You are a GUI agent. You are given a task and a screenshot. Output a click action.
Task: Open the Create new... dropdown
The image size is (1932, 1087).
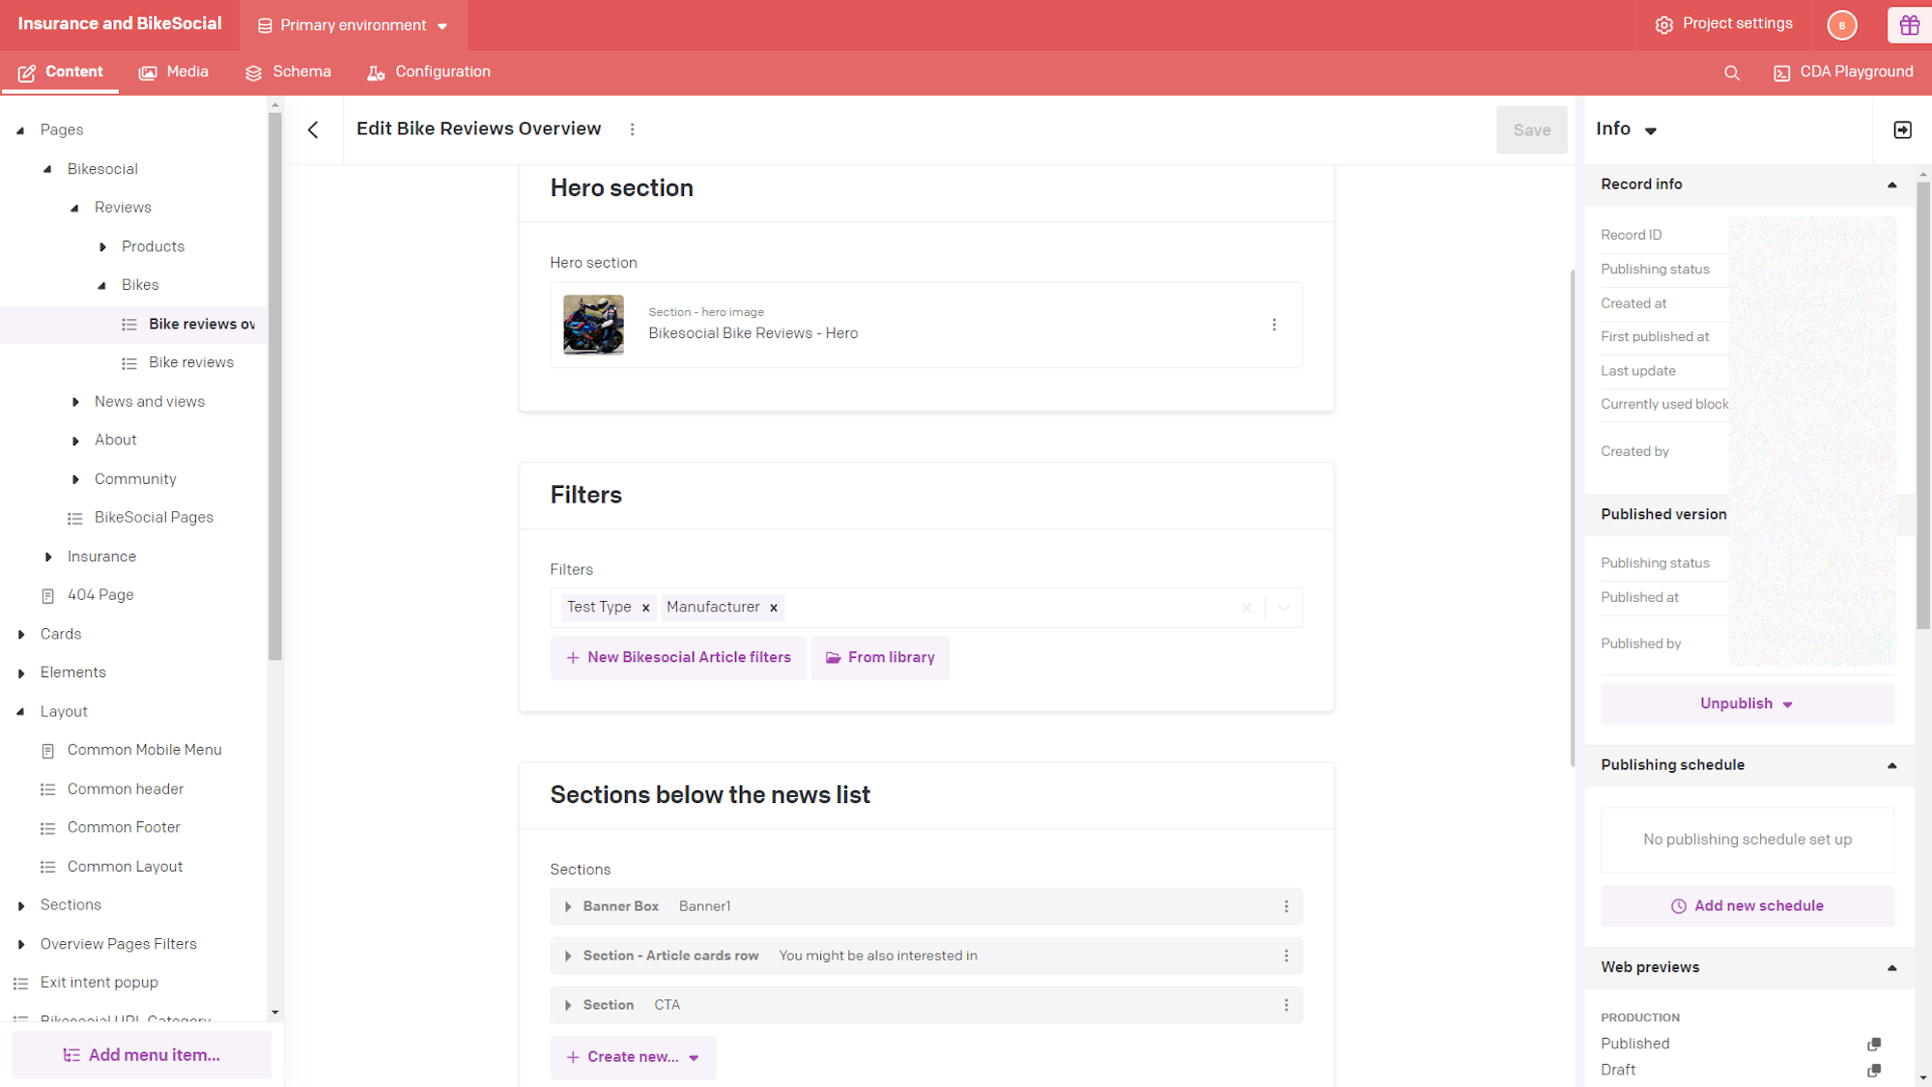click(x=633, y=1057)
